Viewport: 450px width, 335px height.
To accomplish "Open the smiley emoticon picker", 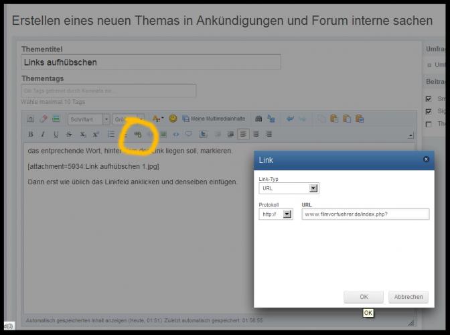I will 173,119.
